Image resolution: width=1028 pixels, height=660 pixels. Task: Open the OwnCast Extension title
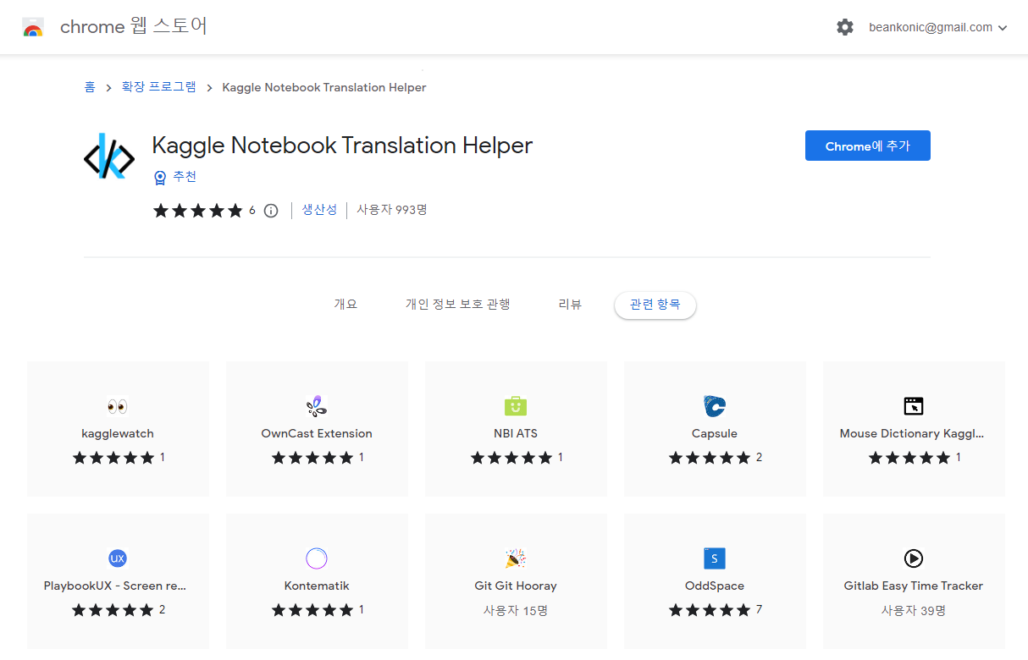pyautogui.click(x=317, y=433)
